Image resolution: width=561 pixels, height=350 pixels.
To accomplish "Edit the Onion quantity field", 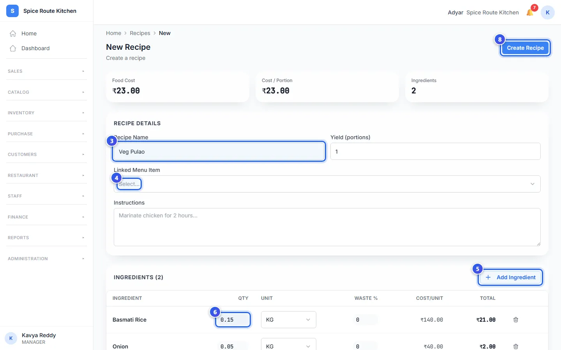I will pyautogui.click(x=233, y=346).
